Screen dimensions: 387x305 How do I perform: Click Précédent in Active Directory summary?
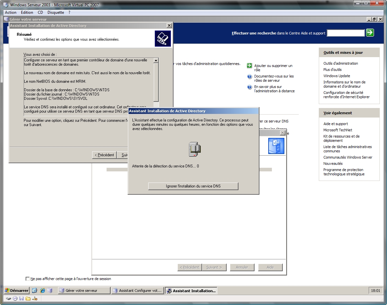tap(104, 155)
